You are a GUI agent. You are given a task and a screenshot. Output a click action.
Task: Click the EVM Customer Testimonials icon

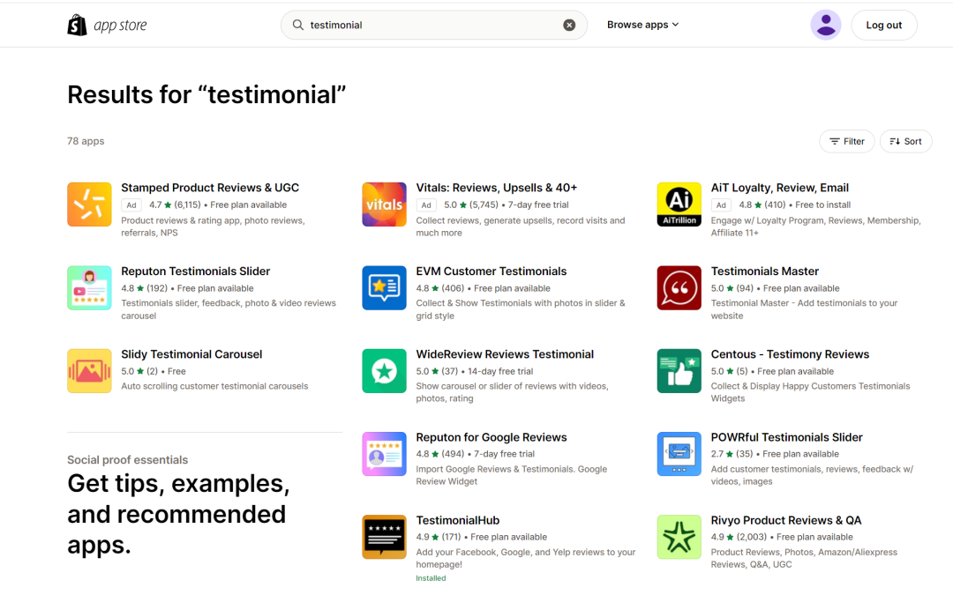(384, 287)
